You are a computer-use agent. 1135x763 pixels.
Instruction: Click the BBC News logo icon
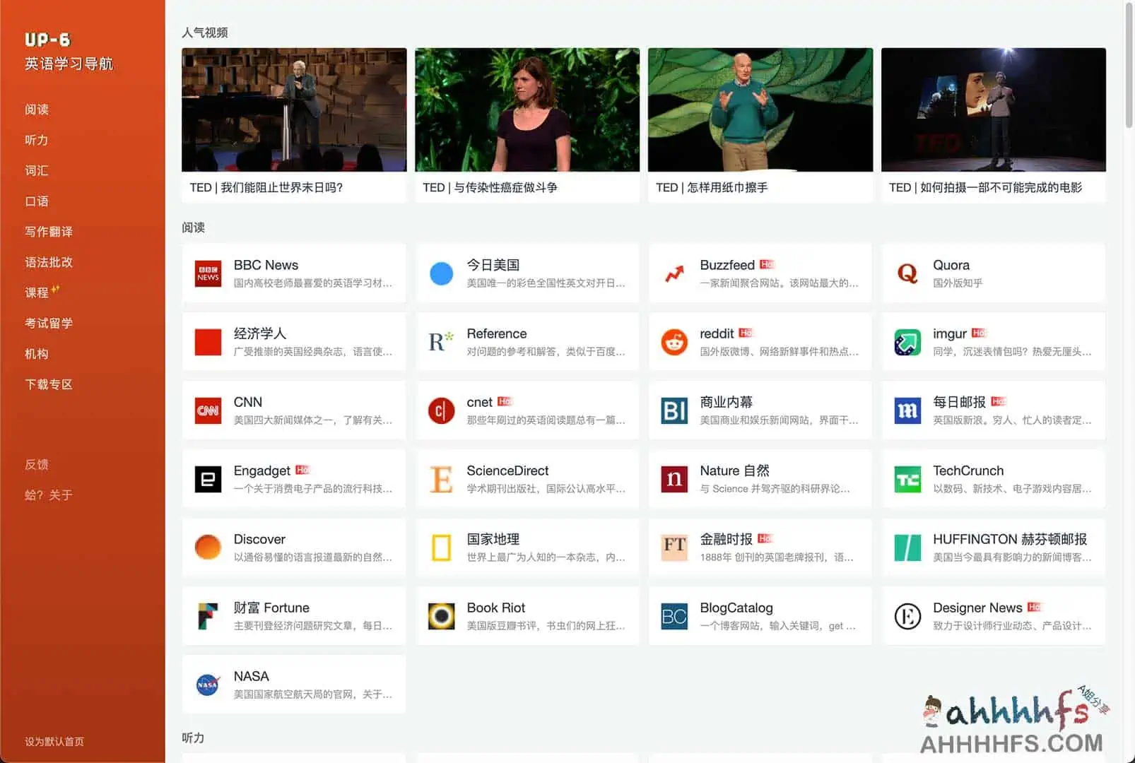[208, 273]
